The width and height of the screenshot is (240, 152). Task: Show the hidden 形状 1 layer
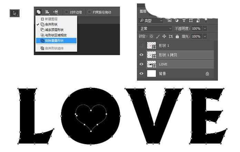[141, 45]
